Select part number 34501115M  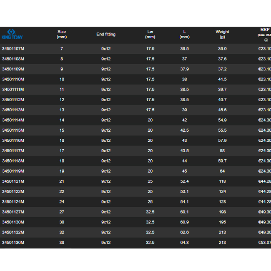[13, 130]
